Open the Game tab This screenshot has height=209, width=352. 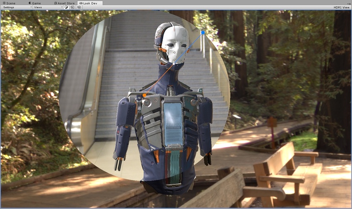click(34, 3)
